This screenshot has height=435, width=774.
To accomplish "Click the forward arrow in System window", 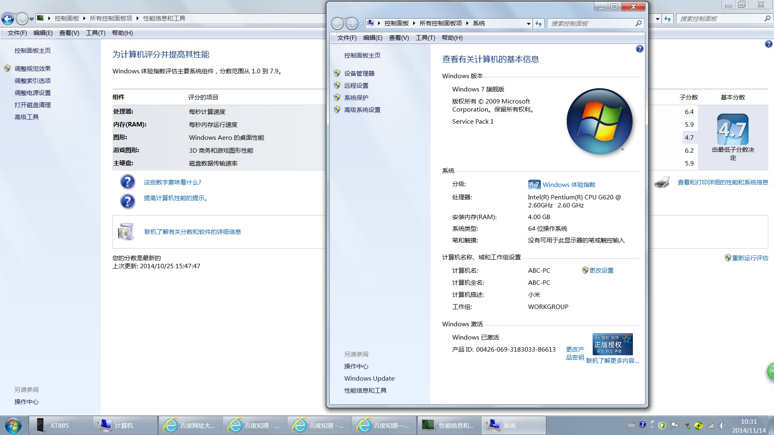I will (x=352, y=24).
